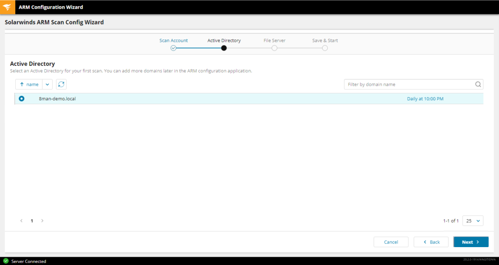Viewport: 499px width, 265px height.
Task: Click the Cancel button
Action: 391,242
